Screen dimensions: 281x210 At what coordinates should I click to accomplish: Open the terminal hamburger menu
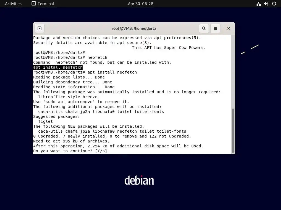(215, 28)
